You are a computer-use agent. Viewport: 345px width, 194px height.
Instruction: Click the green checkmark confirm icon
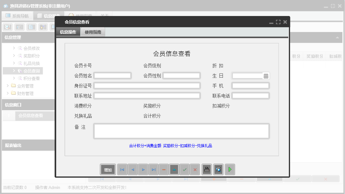(184, 169)
